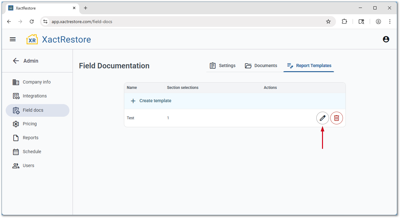Open the Documents tab
The height and width of the screenshot is (218, 400).
pos(261,65)
